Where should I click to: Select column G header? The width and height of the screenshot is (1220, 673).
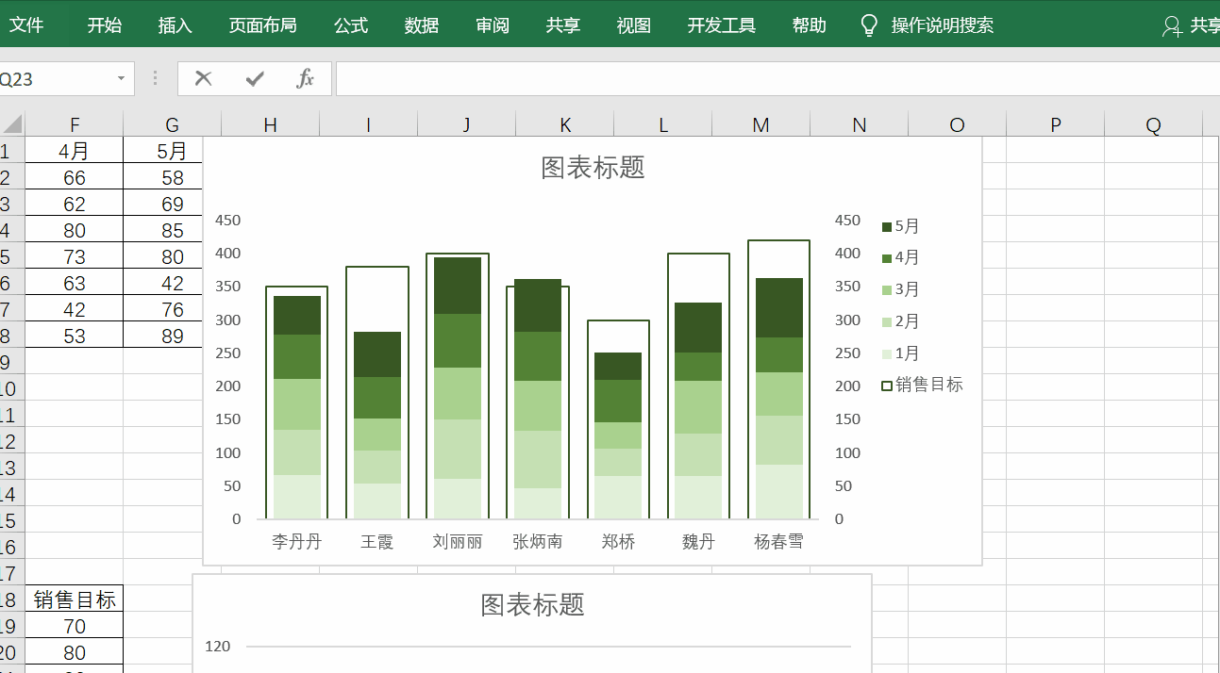coord(172,124)
